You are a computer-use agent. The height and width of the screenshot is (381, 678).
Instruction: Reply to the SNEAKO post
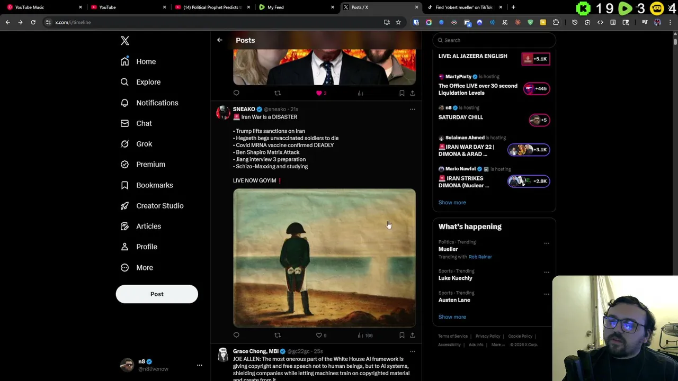[236, 335]
